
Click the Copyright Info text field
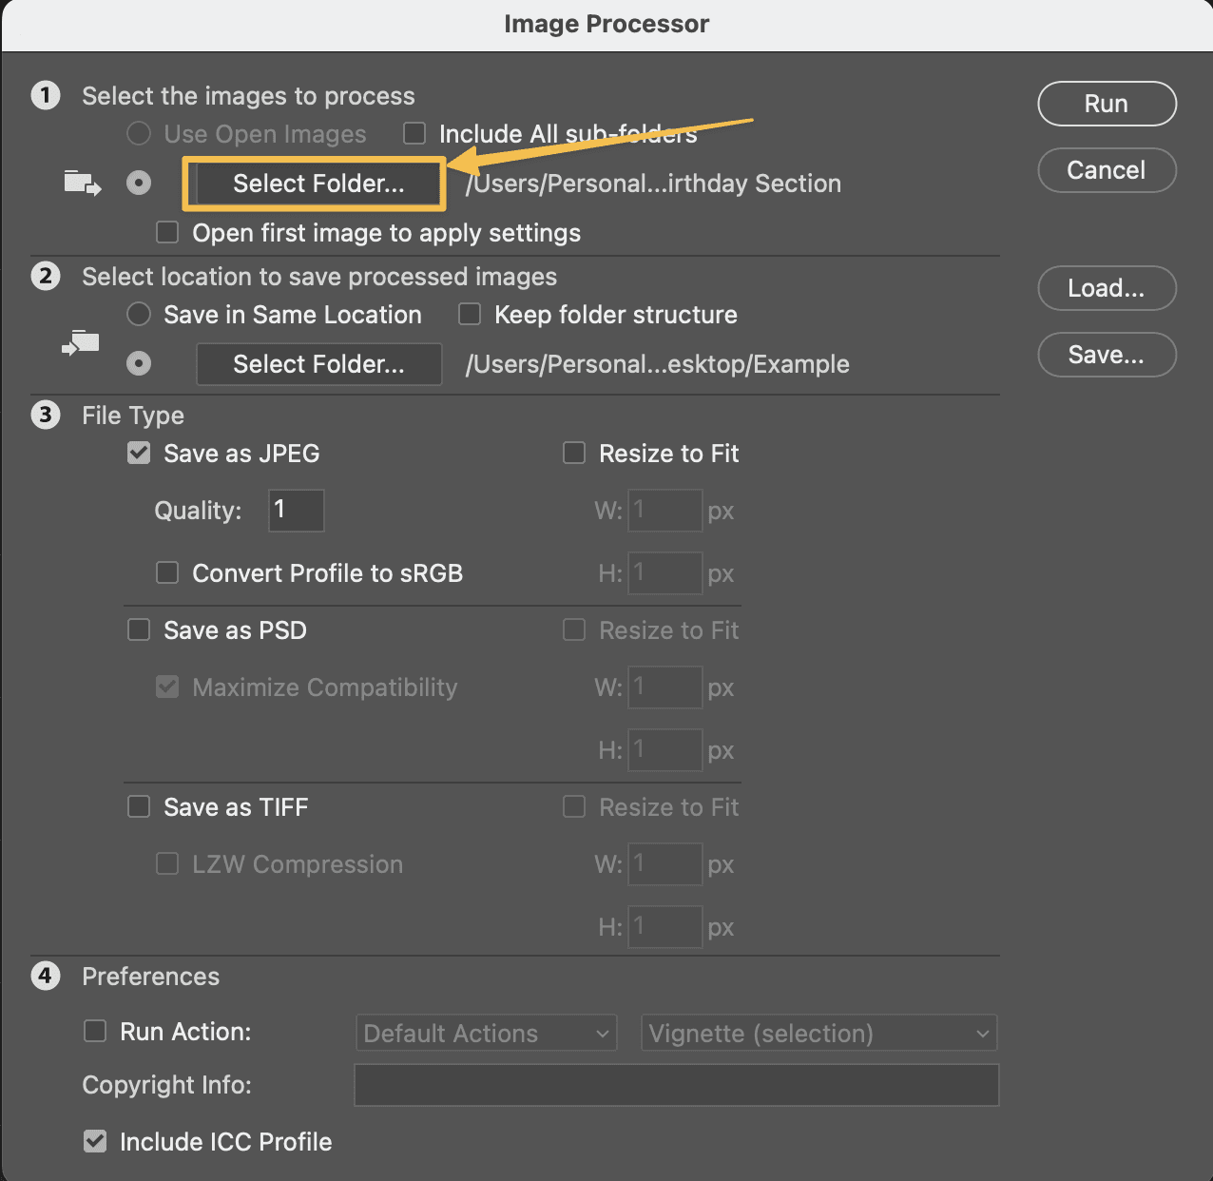(676, 1085)
